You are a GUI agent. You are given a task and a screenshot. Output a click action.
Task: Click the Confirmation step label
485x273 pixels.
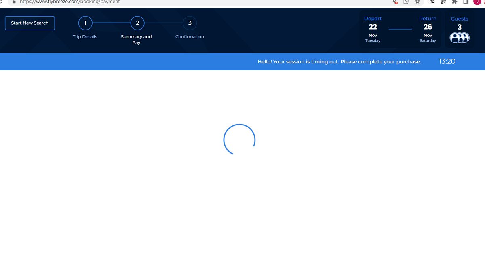(x=190, y=37)
